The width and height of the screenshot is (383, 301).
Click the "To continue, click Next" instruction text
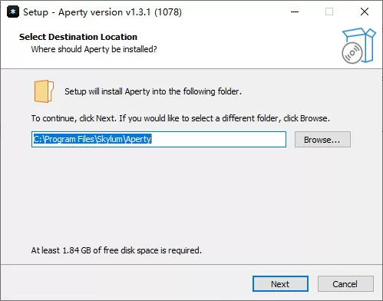180,118
